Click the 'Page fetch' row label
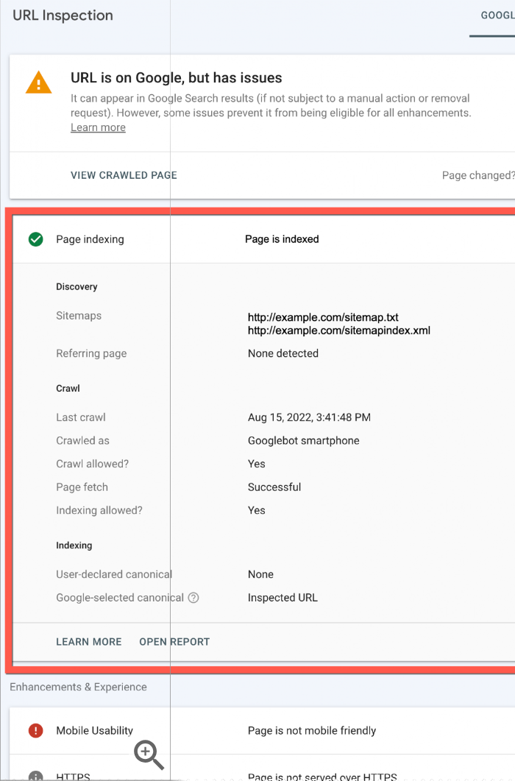Image resolution: width=515 pixels, height=781 pixels. pyautogui.click(x=82, y=487)
